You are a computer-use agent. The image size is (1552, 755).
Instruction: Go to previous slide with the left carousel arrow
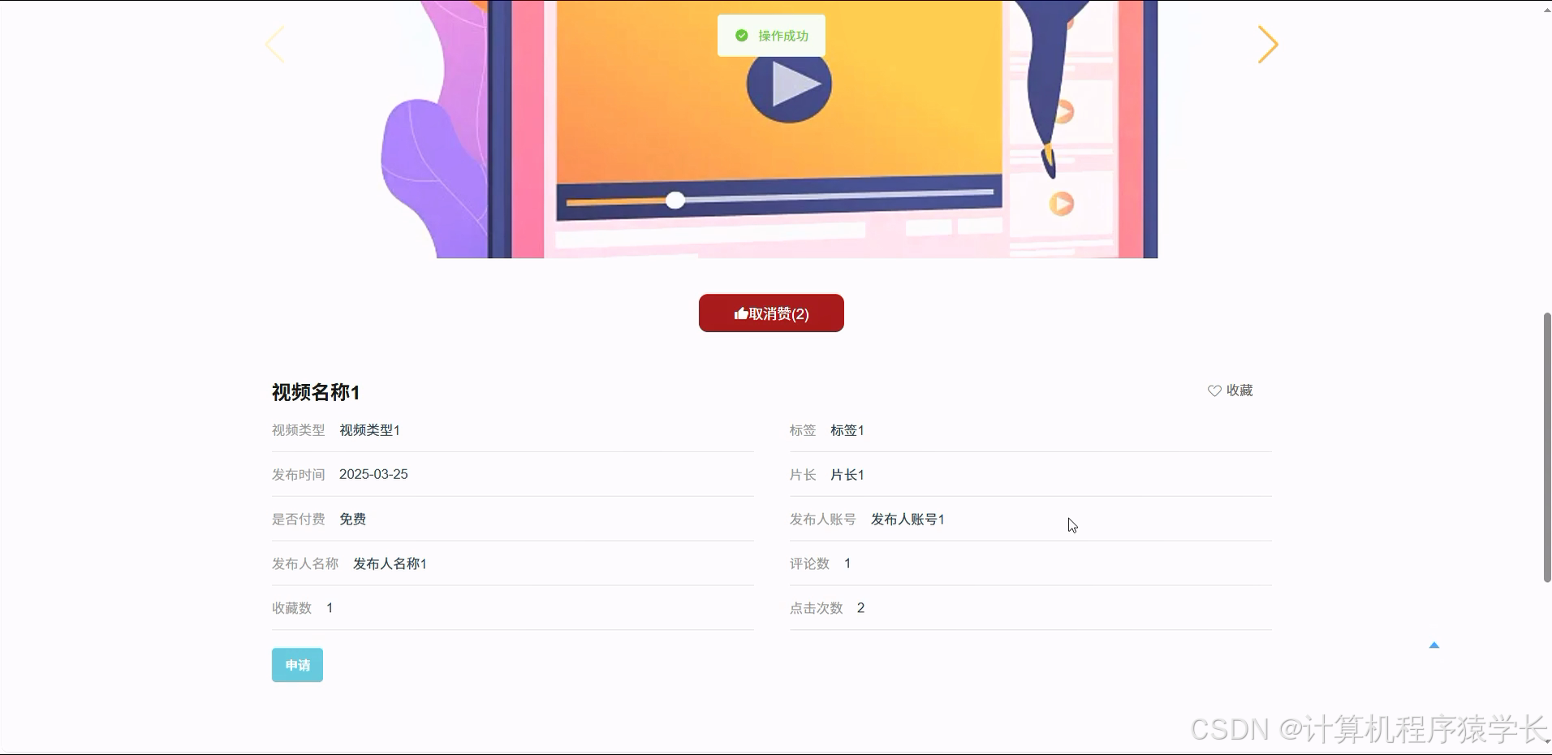tap(275, 44)
